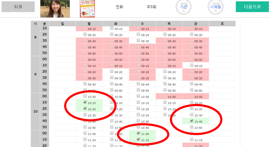Click the teacher's photo thumbnail
The height and width of the screenshot is (147, 270).
(55, 9)
